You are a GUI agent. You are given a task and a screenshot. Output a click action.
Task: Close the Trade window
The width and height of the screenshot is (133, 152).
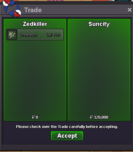pos(129,10)
